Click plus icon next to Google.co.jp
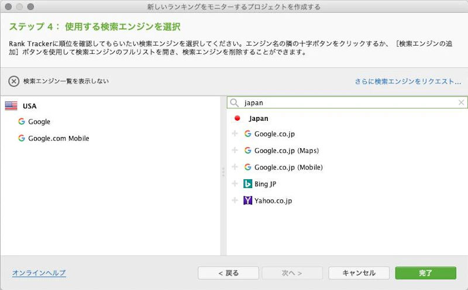 (x=235, y=134)
